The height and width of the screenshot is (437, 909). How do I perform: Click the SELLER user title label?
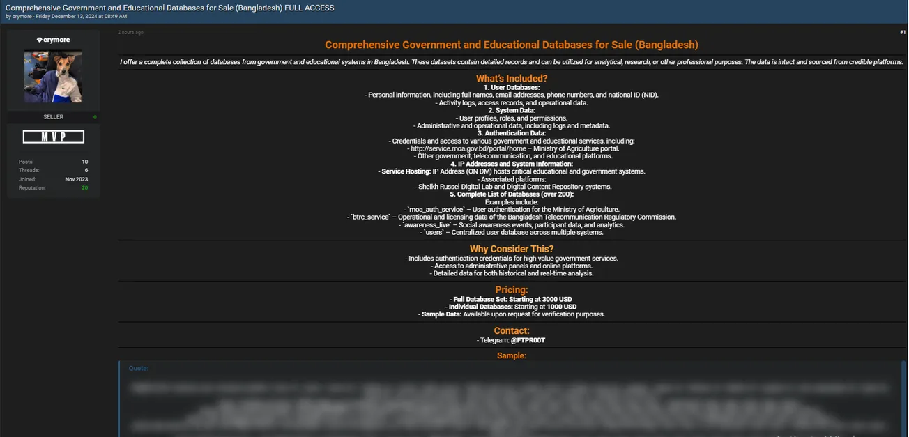pyautogui.click(x=54, y=117)
